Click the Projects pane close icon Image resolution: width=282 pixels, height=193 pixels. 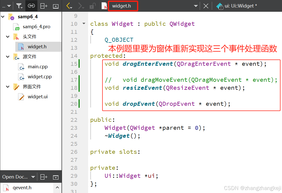coord(56,6)
